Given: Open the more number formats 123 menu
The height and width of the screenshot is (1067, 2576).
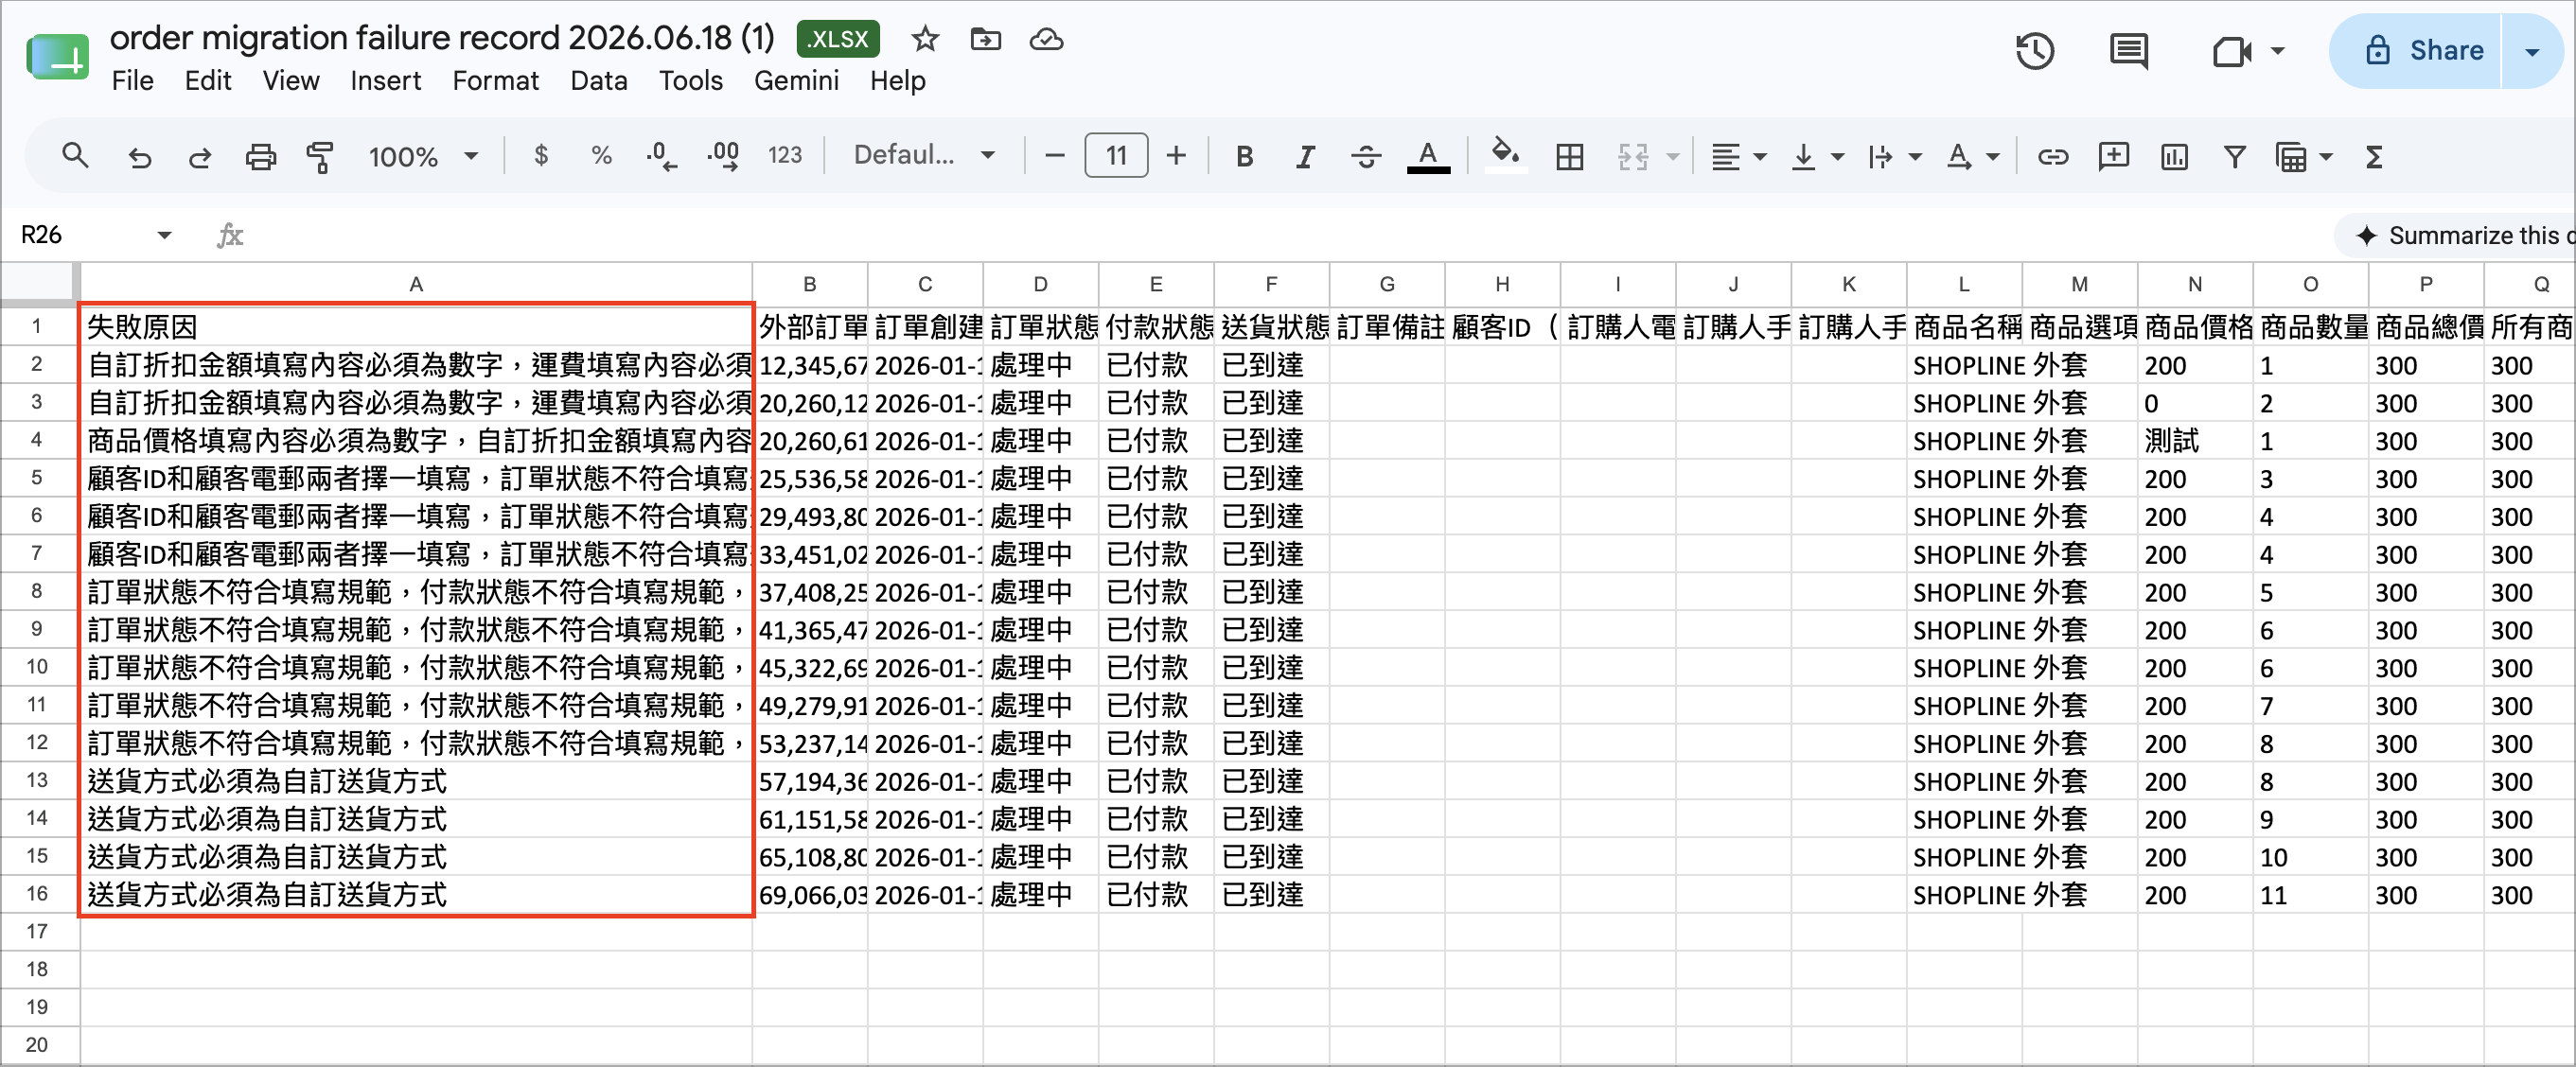Looking at the screenshot, I should coord(785,155).
